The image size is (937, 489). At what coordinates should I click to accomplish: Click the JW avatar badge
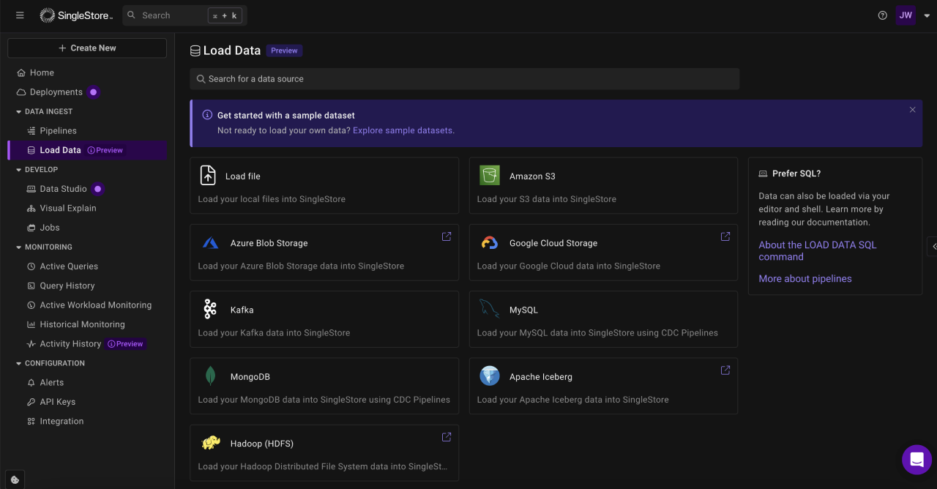tap(906, 15)
